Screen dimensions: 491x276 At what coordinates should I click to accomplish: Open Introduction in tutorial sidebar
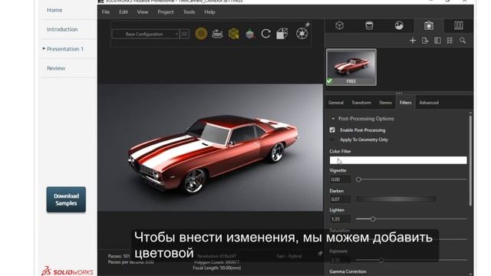(62, 29)
